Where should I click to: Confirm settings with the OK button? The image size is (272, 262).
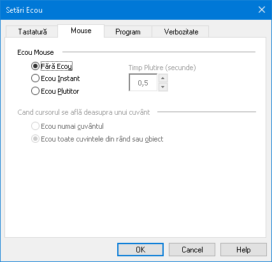(140, 250)
